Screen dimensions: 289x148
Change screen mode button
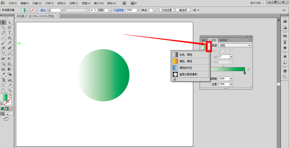tap(6, 119)
